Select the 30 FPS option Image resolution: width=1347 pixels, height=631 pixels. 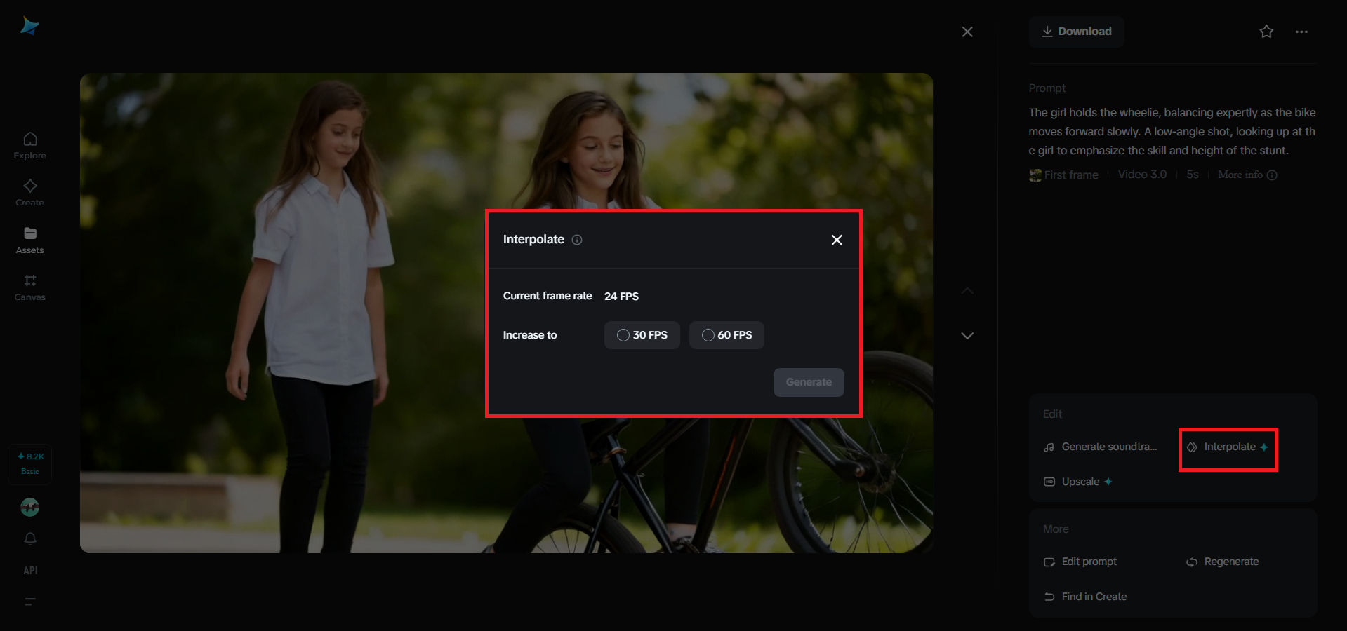click(642, 335)
